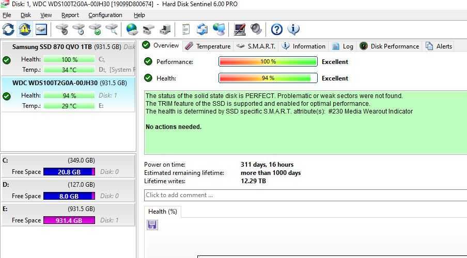Click green check icon next to Health label
The height and width of the screenshot is (258, 467).
(148, 78)
